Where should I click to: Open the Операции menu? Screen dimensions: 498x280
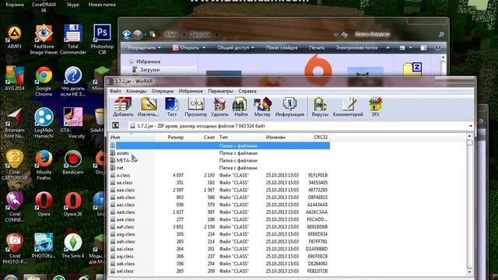163,91
